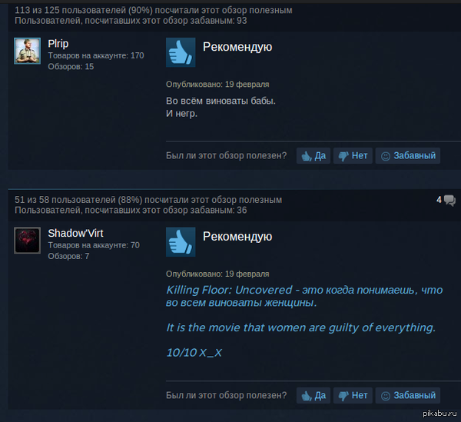461x422 pixels.
Task: Open Shadow'Virt's dark avatar picture
Action: coord(28,241)
